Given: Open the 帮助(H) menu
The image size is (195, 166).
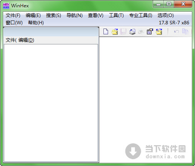Looking at the screenshot, I should (36, 23).
